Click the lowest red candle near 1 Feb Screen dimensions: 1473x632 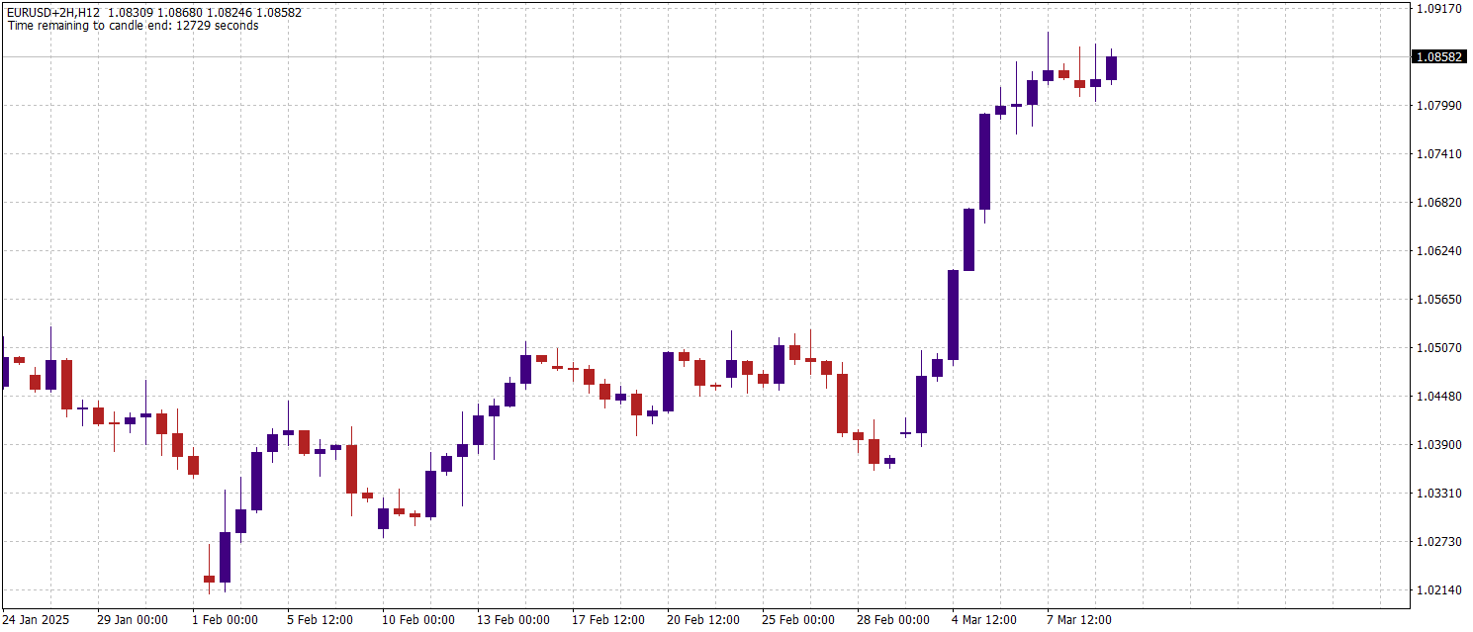pyautogui.click(x=209, y=579)
